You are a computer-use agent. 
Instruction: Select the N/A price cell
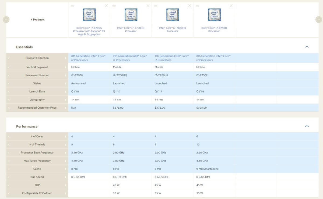coord(74,108)
